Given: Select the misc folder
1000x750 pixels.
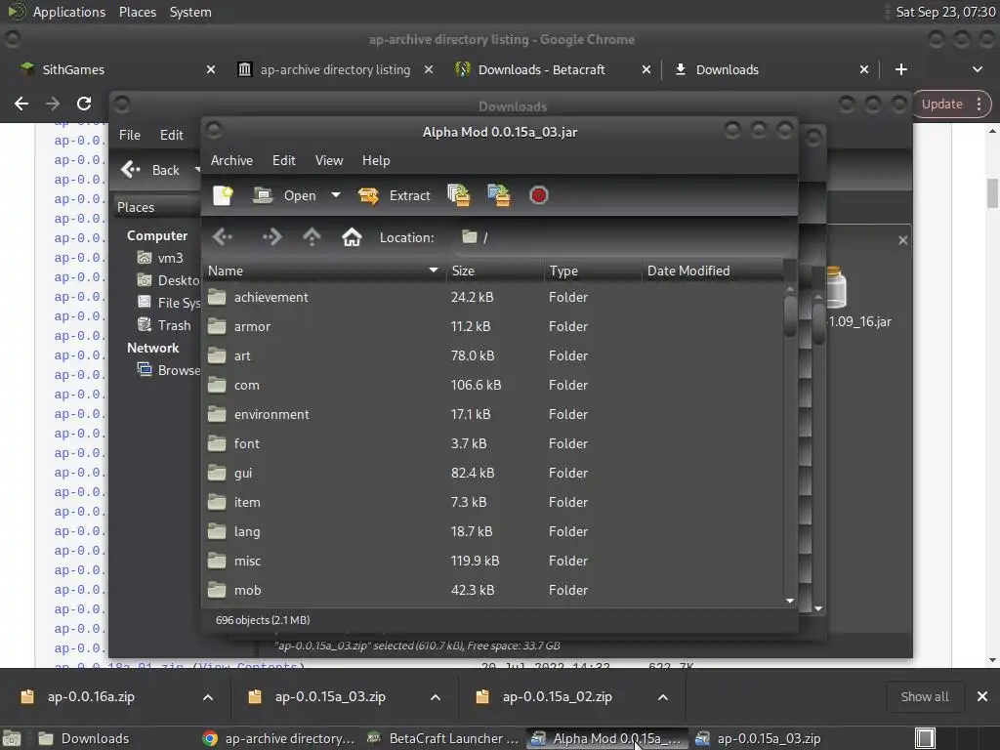Looking at the screenshot, I should coord(493,562).
